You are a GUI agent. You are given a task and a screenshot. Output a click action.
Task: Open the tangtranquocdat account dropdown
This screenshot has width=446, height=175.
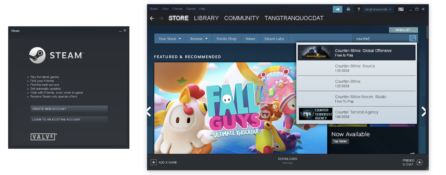click(378, 9)
